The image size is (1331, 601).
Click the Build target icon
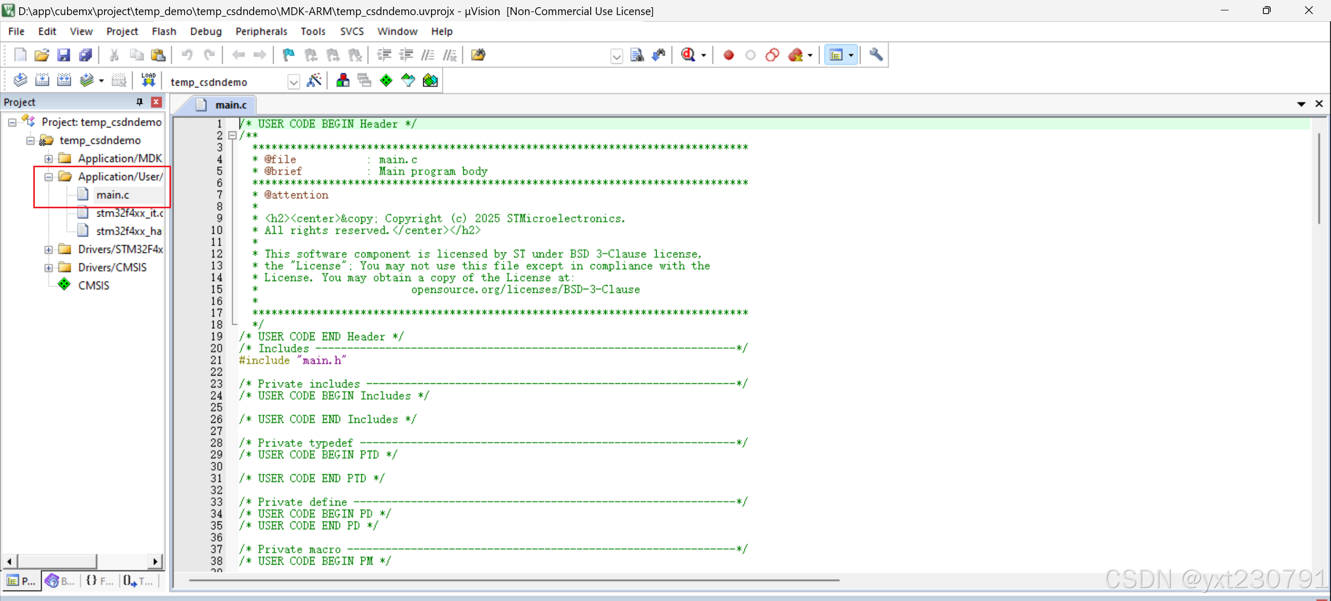42,80
